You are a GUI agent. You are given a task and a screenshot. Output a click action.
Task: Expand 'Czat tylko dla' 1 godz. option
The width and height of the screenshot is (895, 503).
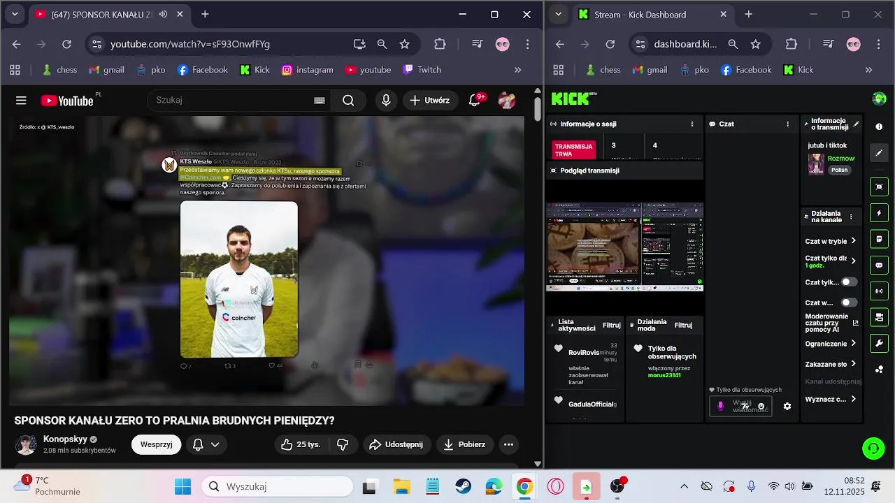coord(831,261)
